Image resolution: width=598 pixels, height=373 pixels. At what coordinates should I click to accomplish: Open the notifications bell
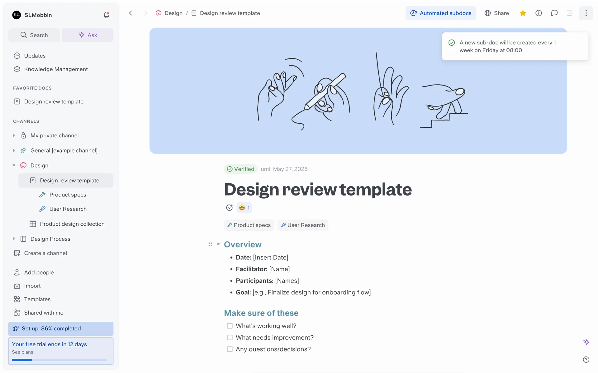point(106,15)
